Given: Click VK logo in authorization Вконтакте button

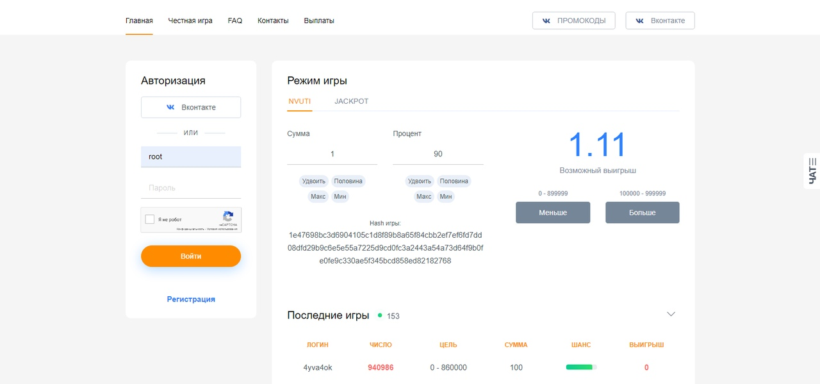Looking at the screenshot, I should (170, 107).
